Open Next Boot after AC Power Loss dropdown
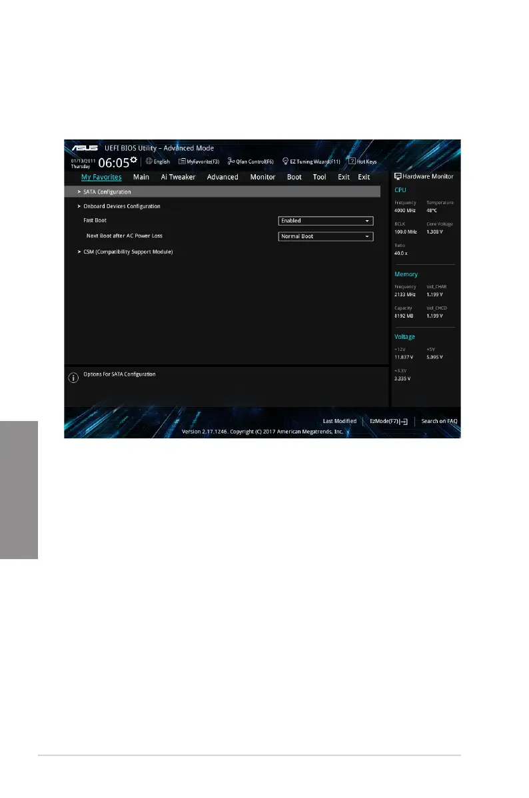 (x=325, y=236)
